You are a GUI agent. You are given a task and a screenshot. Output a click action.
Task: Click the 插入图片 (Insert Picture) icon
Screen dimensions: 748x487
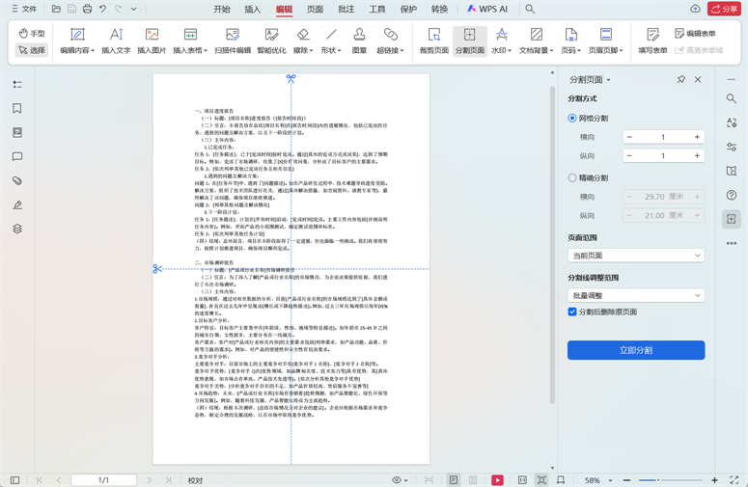pos(152,41)
